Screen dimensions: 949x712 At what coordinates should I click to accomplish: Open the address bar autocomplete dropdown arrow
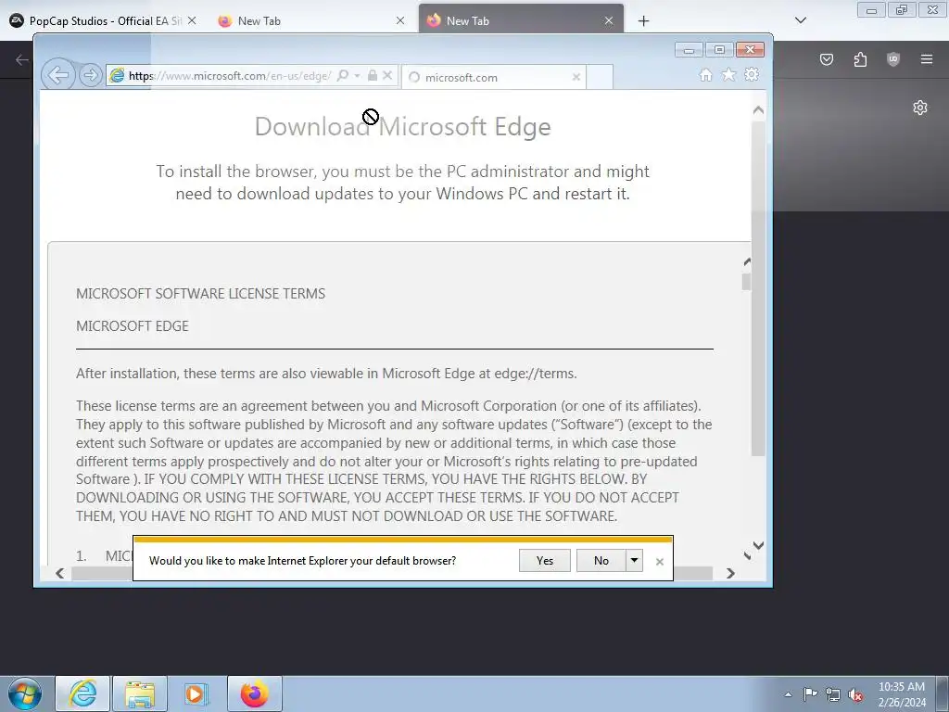point(357,76)
